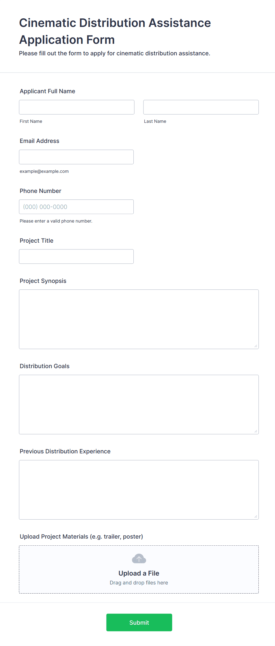Click the cloud upload icon

139,559
